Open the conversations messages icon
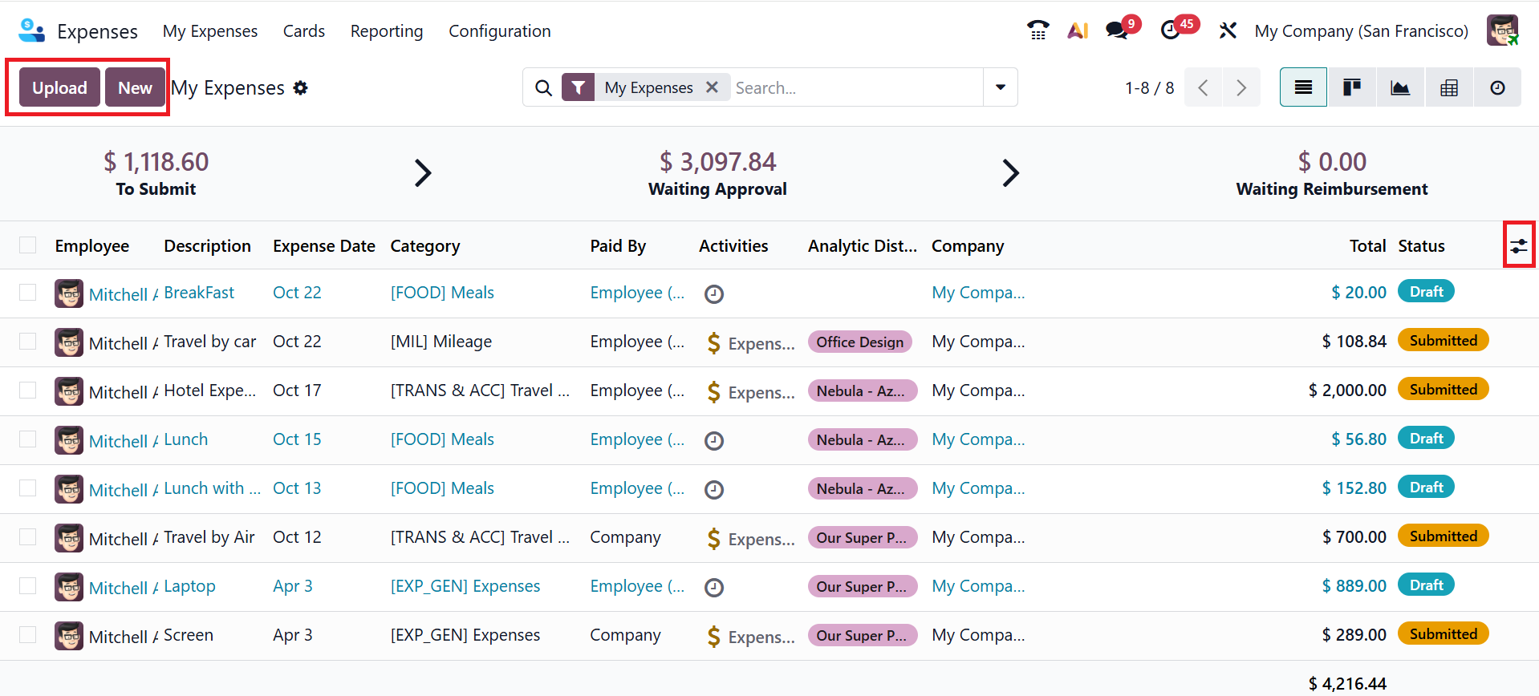1539x696 pixels. (1117, 30)
